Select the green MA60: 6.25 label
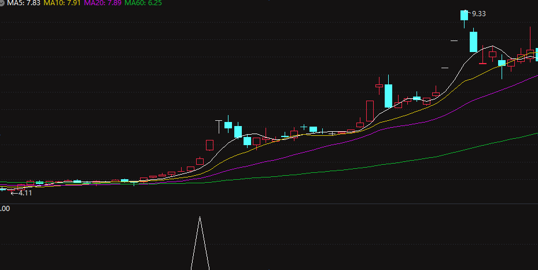 pos(143,3)
